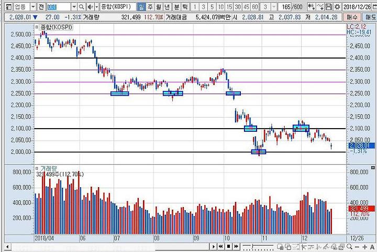Click the 2018/12/26 date field
This screenshot has height=252, width=377.
[x=357, y=7]
